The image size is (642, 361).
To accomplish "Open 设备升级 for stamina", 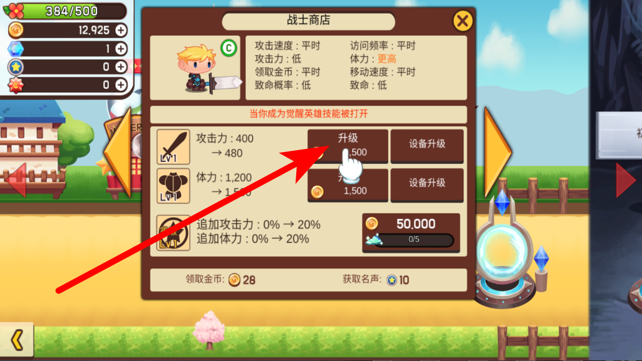I will [x=427, y=185].
